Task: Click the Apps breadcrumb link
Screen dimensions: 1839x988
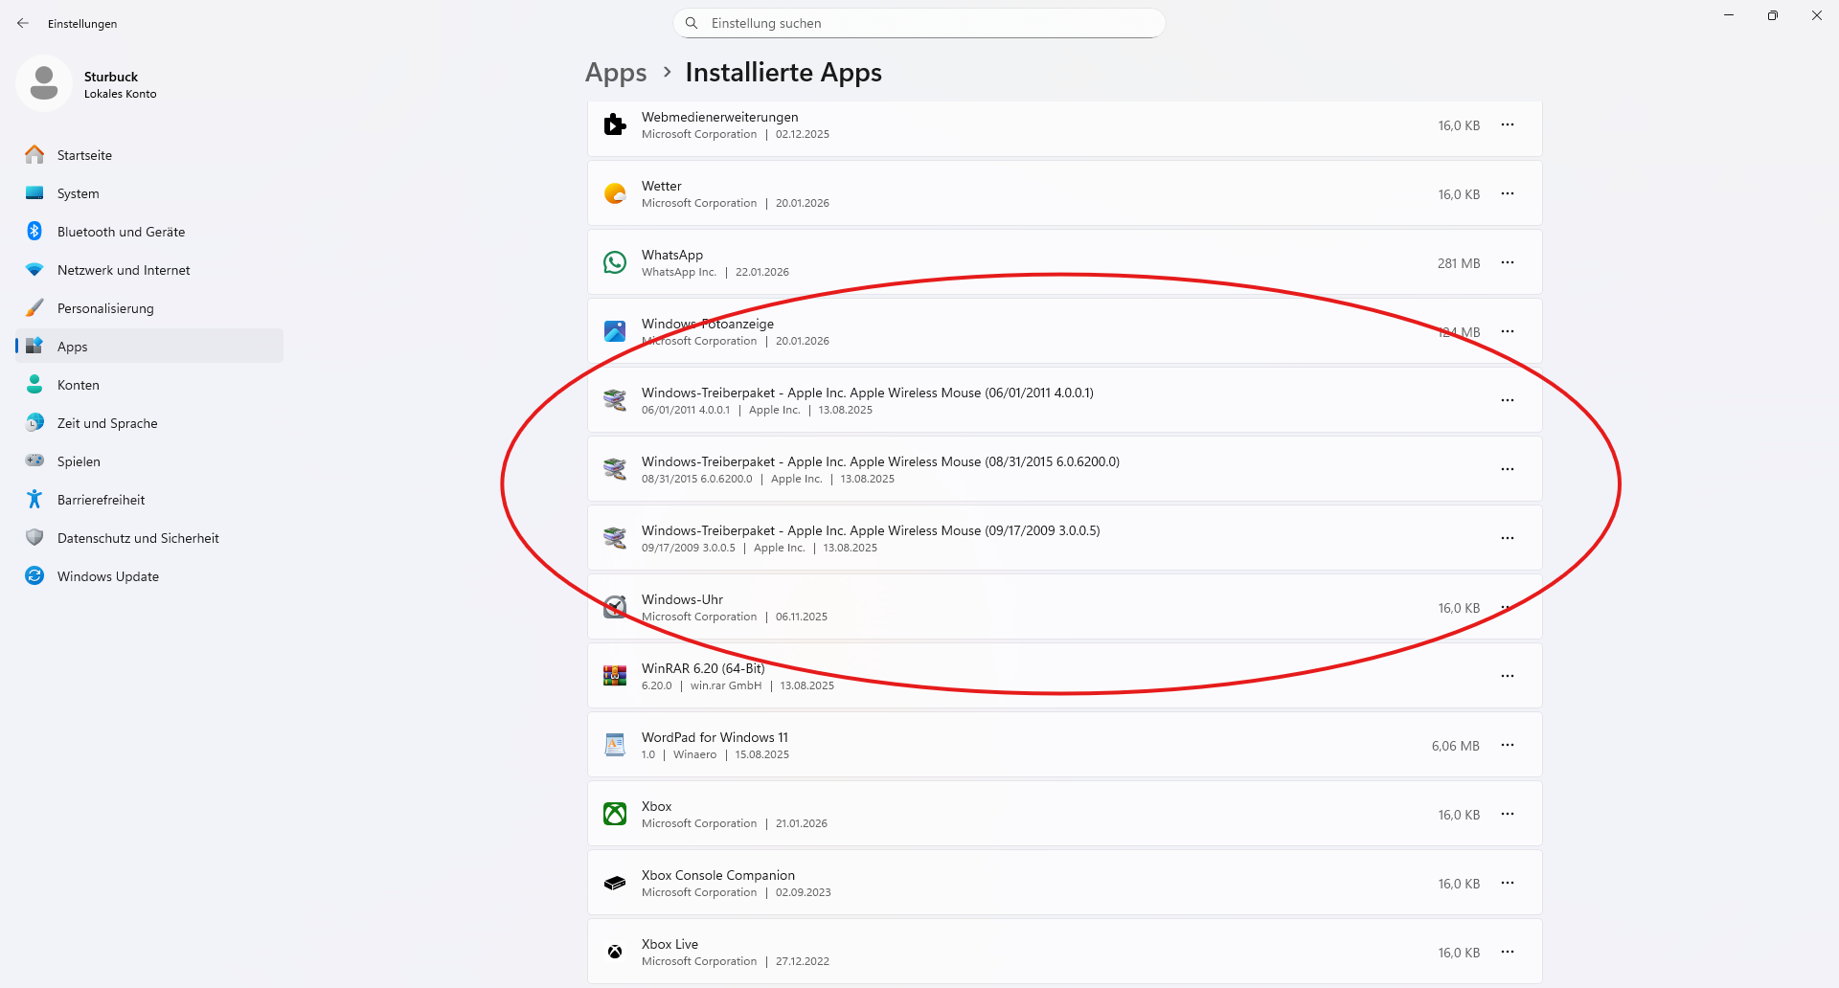Action: pos(616,73)
